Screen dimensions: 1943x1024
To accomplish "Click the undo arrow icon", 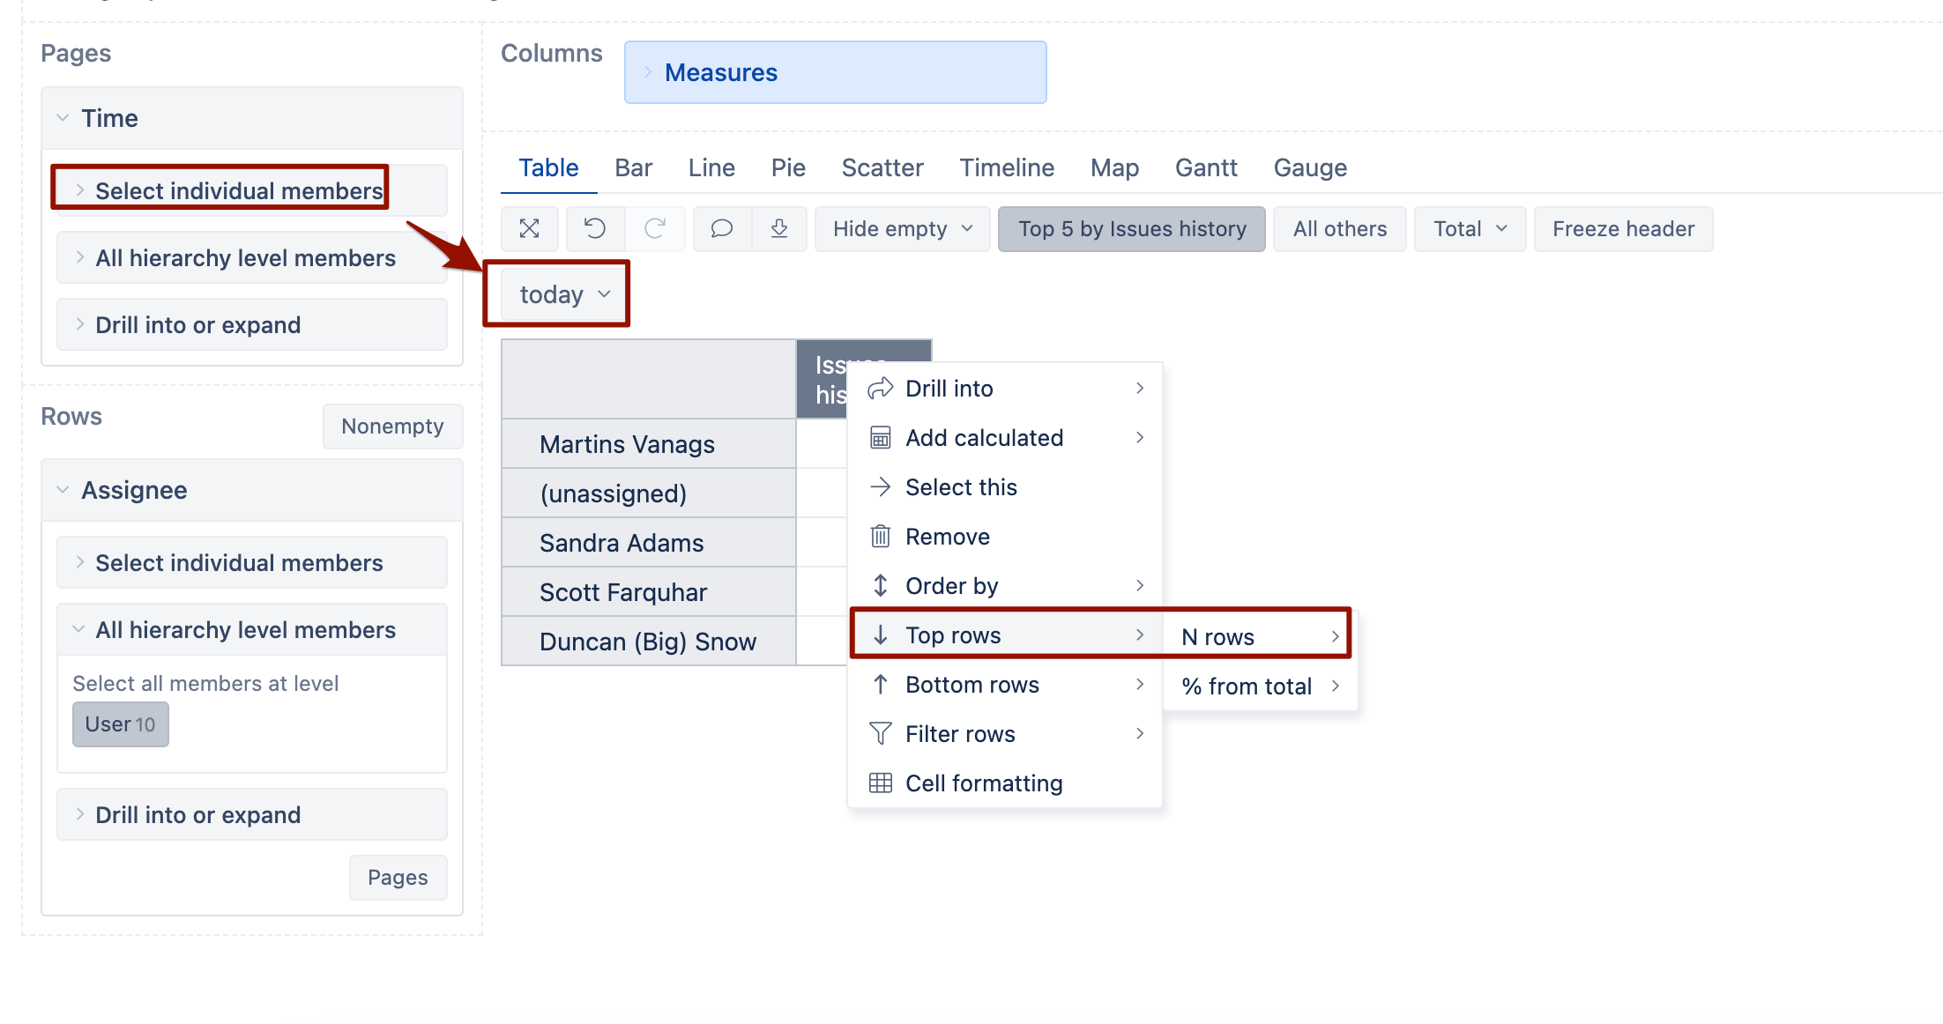I will point(595,229).
